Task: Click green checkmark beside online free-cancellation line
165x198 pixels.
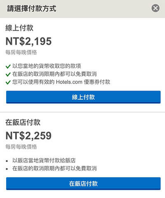Action: [x=8, y=74]
